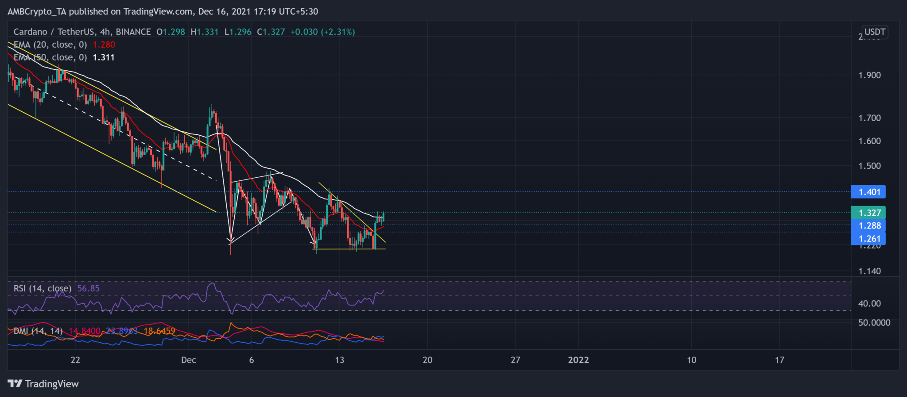Click the 13 date axis label

click(340, 360)
